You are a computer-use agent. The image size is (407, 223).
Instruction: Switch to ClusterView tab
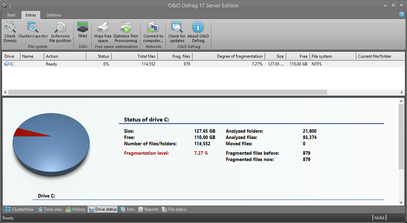point(20,209)
